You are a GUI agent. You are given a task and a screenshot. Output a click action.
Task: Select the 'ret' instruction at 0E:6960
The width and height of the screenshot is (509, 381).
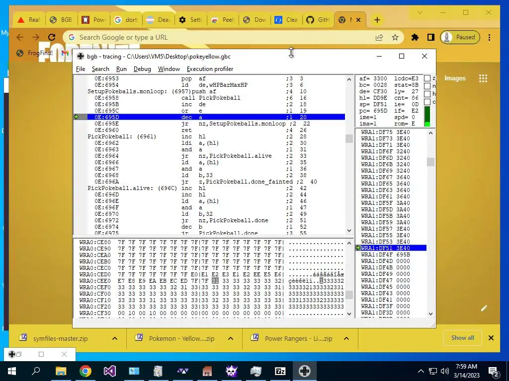pos(216,130)
